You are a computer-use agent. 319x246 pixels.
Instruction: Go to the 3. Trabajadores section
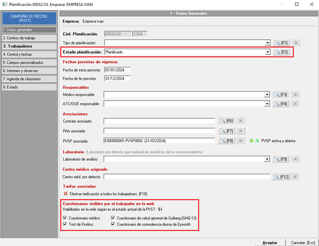29,46
